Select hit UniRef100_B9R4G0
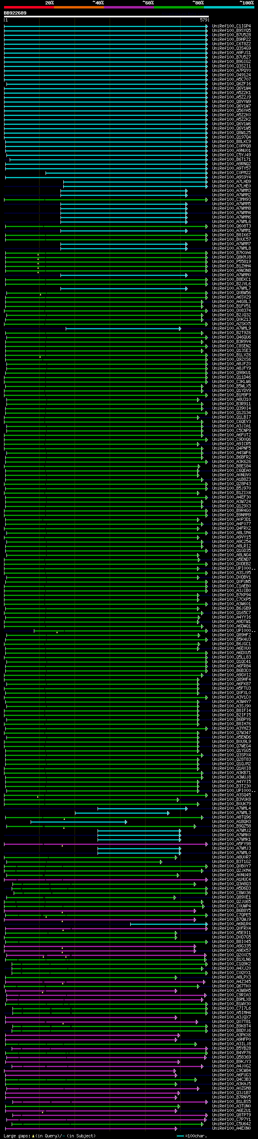258x1139 pixels. pos(231,510)
